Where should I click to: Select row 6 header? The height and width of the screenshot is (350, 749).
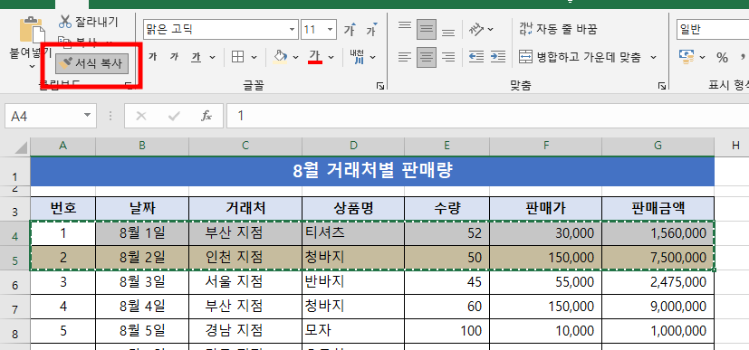(14, 283)
